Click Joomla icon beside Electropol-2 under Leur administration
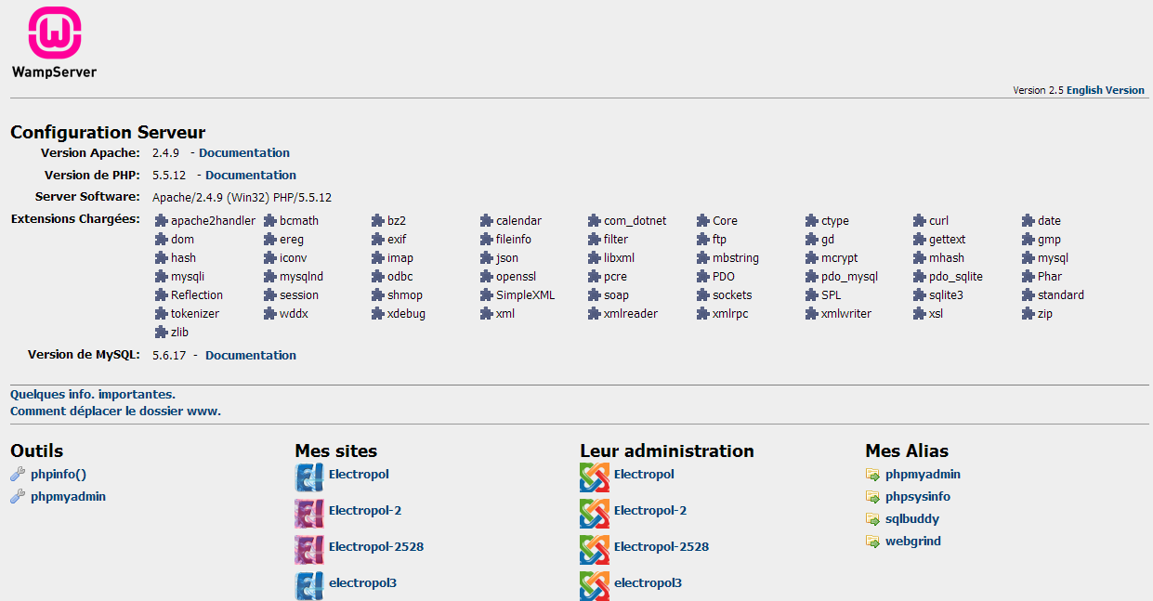The height and width of the screenshot is (601, 1153). (595, 514)
